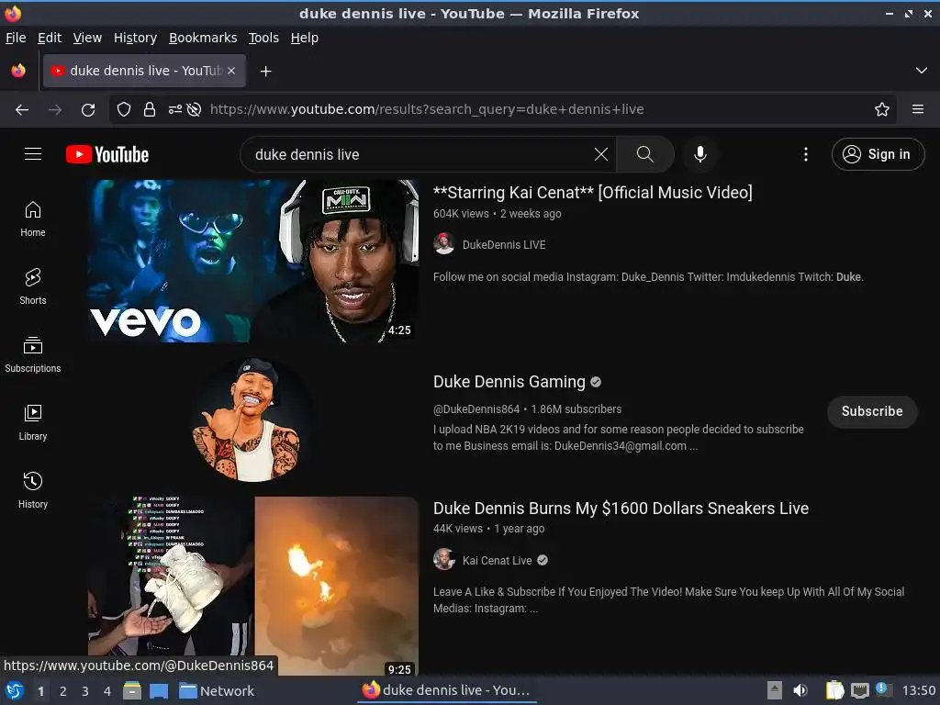Close the duke dennis live tab

(x=231, y=71)
